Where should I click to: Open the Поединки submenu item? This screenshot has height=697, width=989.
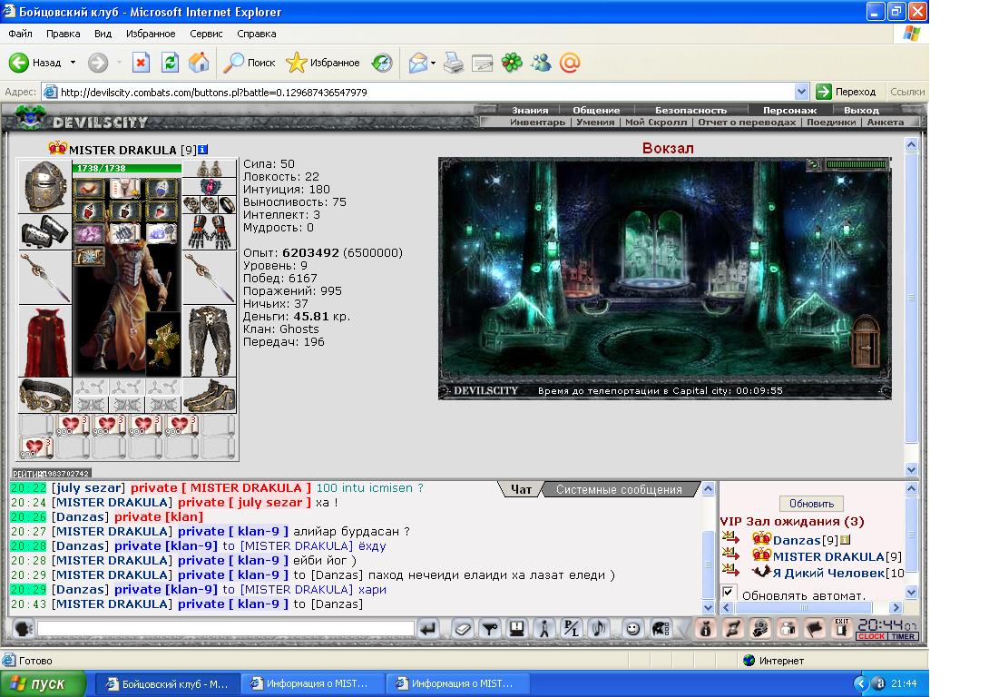pyautogui.click(x=831, y=123)
